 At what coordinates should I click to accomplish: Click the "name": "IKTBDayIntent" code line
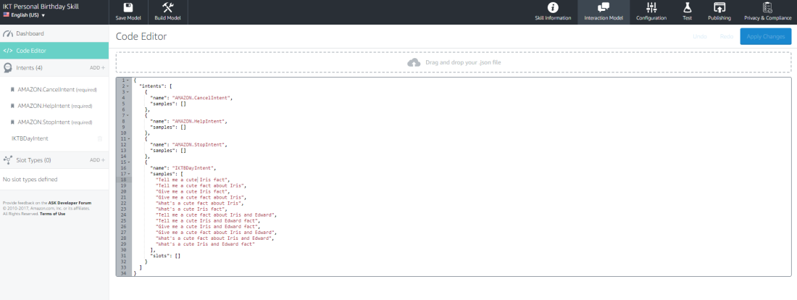coord(183,168)
